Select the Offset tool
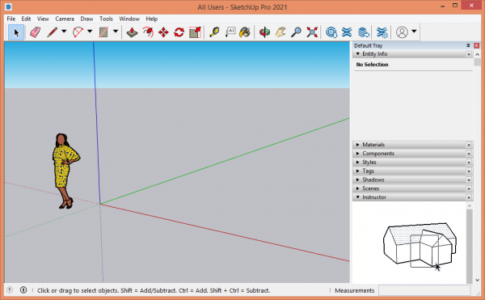Image resolution: width=485 pixels, height=300 pixels. (148, 32)
